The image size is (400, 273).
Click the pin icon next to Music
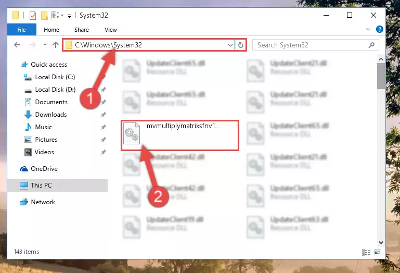point(103,127)
